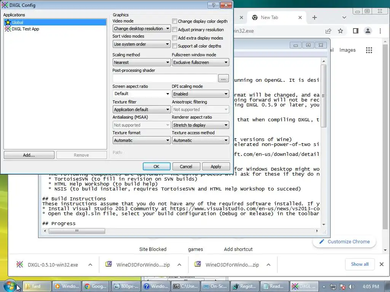The height and width of the screenshot is (292, 390).
Task: Open Fullscreen window mode dropdown
Action: [200, 62]
